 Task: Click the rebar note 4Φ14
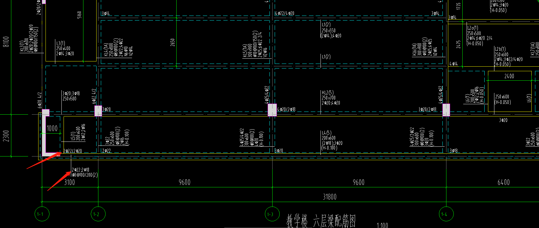[x=453, y=64]
